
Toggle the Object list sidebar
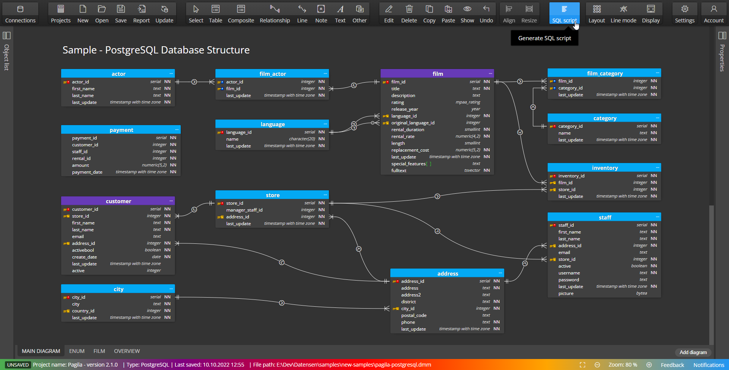(x=6, y=35)
